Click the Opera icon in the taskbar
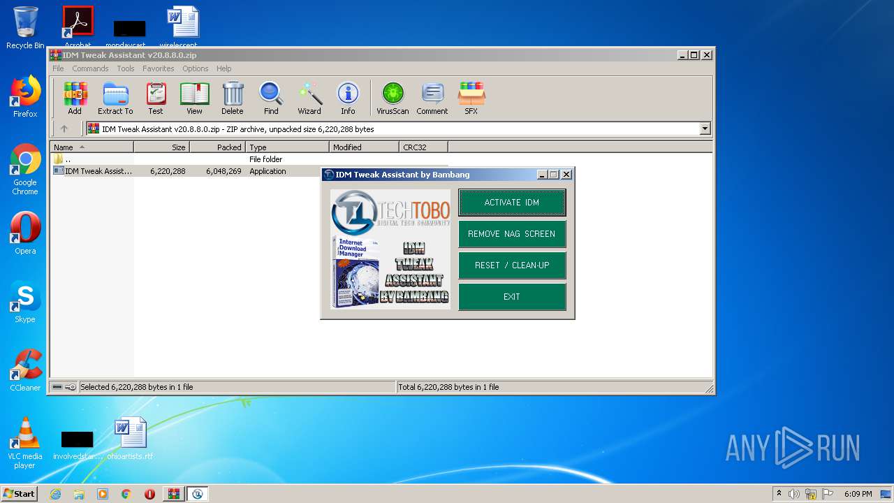The width and height of the screenshot is (894, 503). click(x=149, y=494)
